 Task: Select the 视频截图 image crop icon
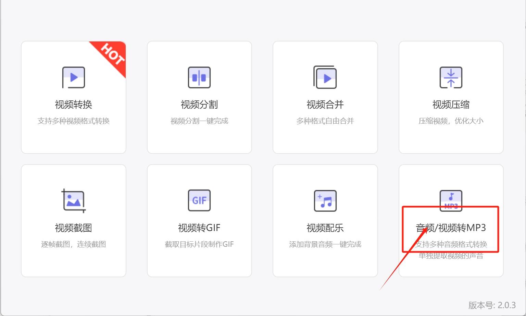[74, 200]
